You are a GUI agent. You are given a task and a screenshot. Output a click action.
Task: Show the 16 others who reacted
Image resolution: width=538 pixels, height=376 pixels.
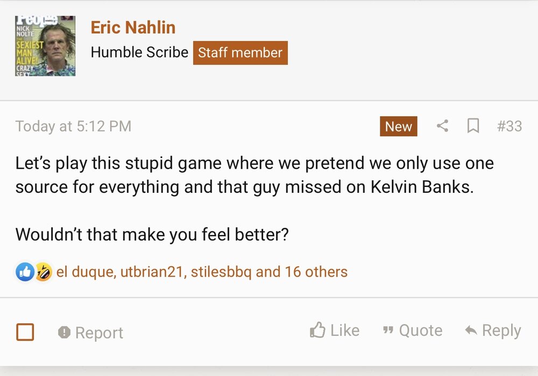pyautogui.click(x=316, y=272)
